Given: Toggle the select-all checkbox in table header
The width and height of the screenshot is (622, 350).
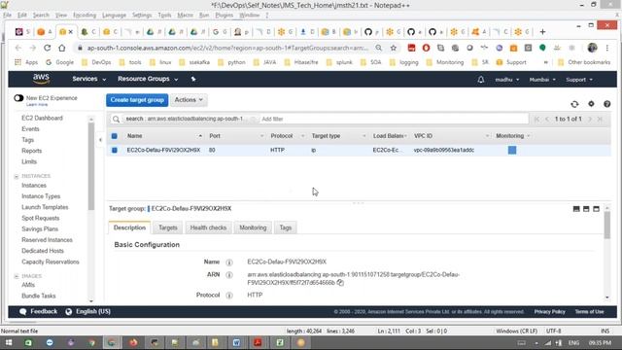Looking at the screenshot, I should tap(115, 136).
